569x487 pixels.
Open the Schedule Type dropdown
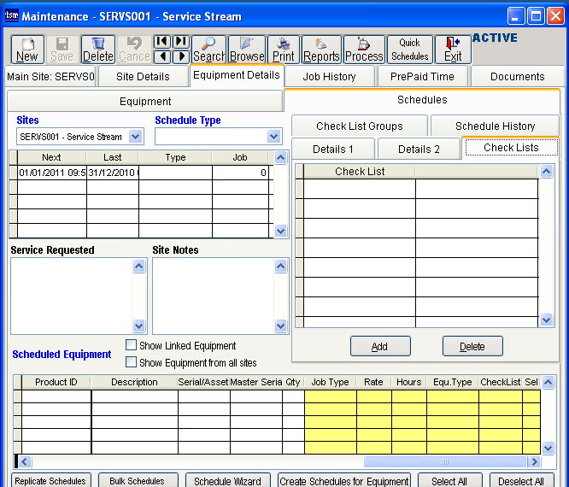(273, 137)
